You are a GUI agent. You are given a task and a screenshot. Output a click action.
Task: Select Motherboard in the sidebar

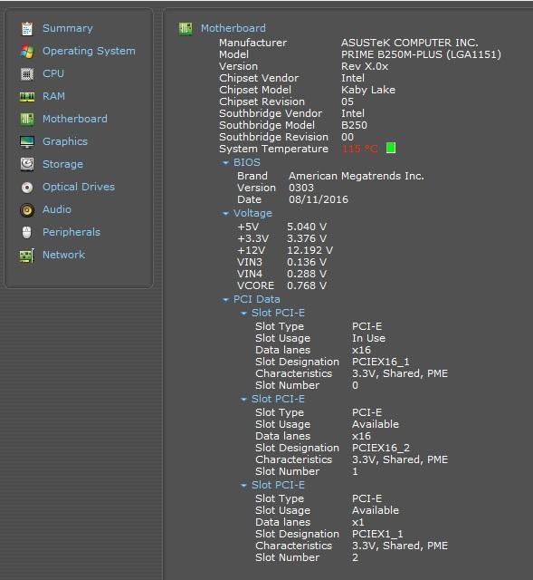75,119
